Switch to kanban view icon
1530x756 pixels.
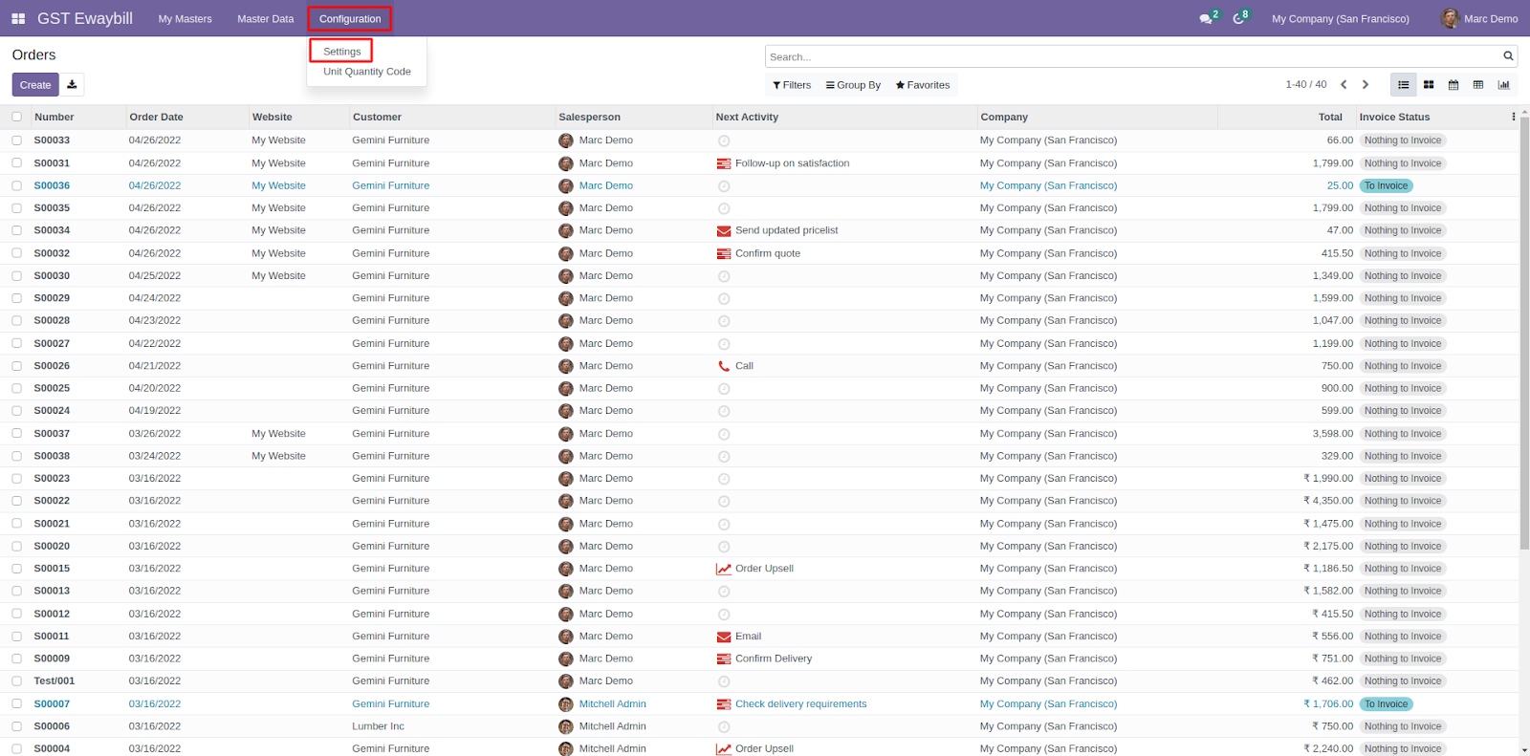(x=1429, y=85)
